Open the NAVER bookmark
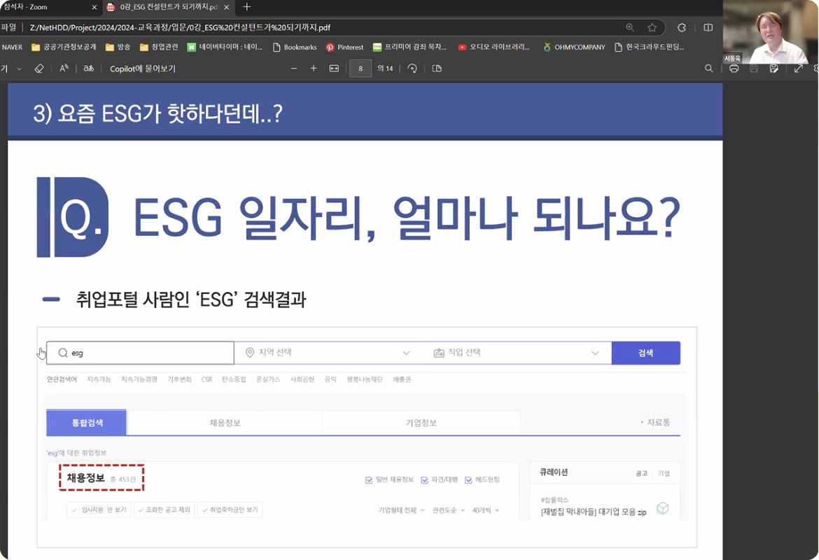819x560 pixels. [x=12, y=47]
